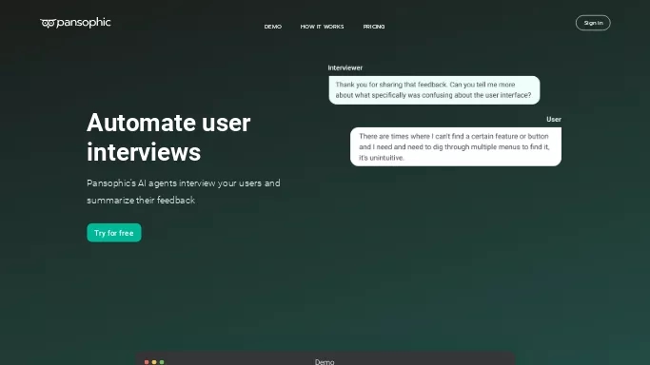The height and width of the screenshot is (365, 650).
Task: Click the text "summarize their feedback"
Action: tap(141, 201)
